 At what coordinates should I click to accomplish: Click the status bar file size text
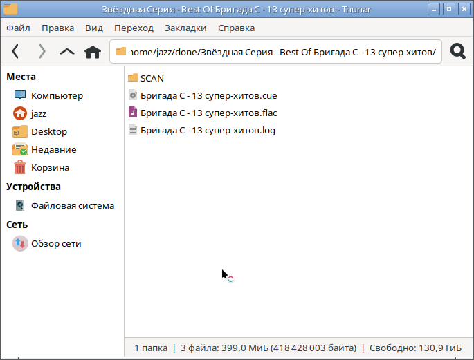tap(268, 348)
